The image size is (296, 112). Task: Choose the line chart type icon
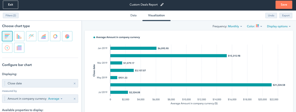pos(31,36)
